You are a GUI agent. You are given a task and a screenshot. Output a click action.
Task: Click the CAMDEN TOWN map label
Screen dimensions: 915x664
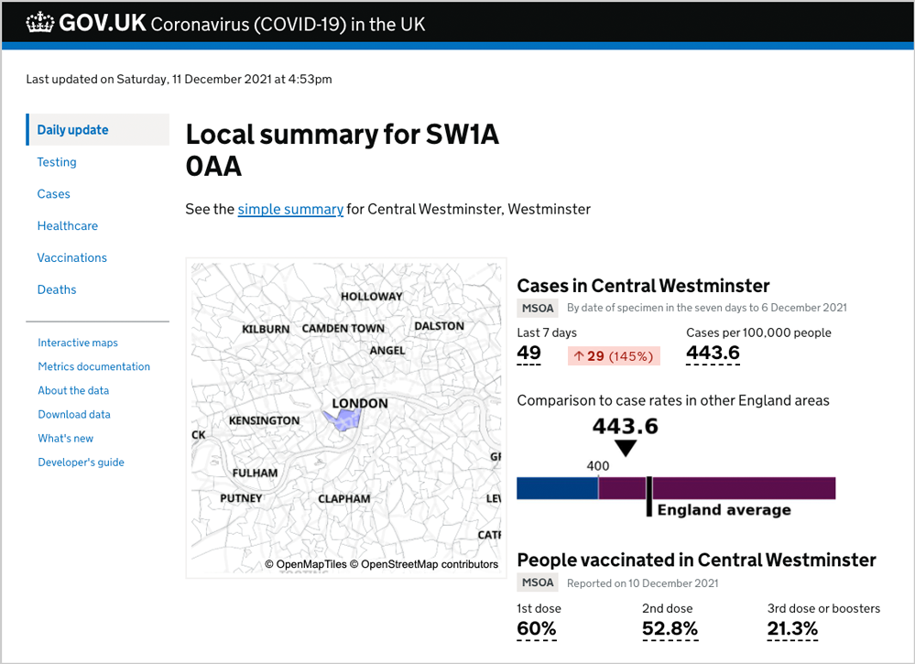[343, 329]
